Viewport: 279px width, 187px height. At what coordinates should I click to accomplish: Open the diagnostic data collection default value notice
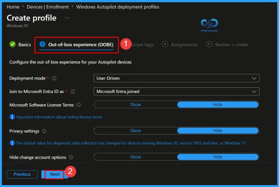[x=131, y=143]
